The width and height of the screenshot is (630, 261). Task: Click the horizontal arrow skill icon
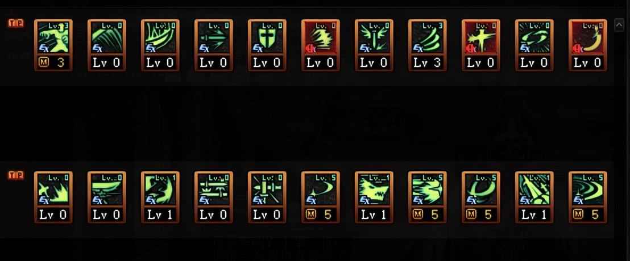pos(214,37)
